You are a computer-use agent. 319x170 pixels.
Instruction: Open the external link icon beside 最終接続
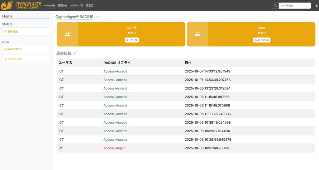click(x=74, y=54)
